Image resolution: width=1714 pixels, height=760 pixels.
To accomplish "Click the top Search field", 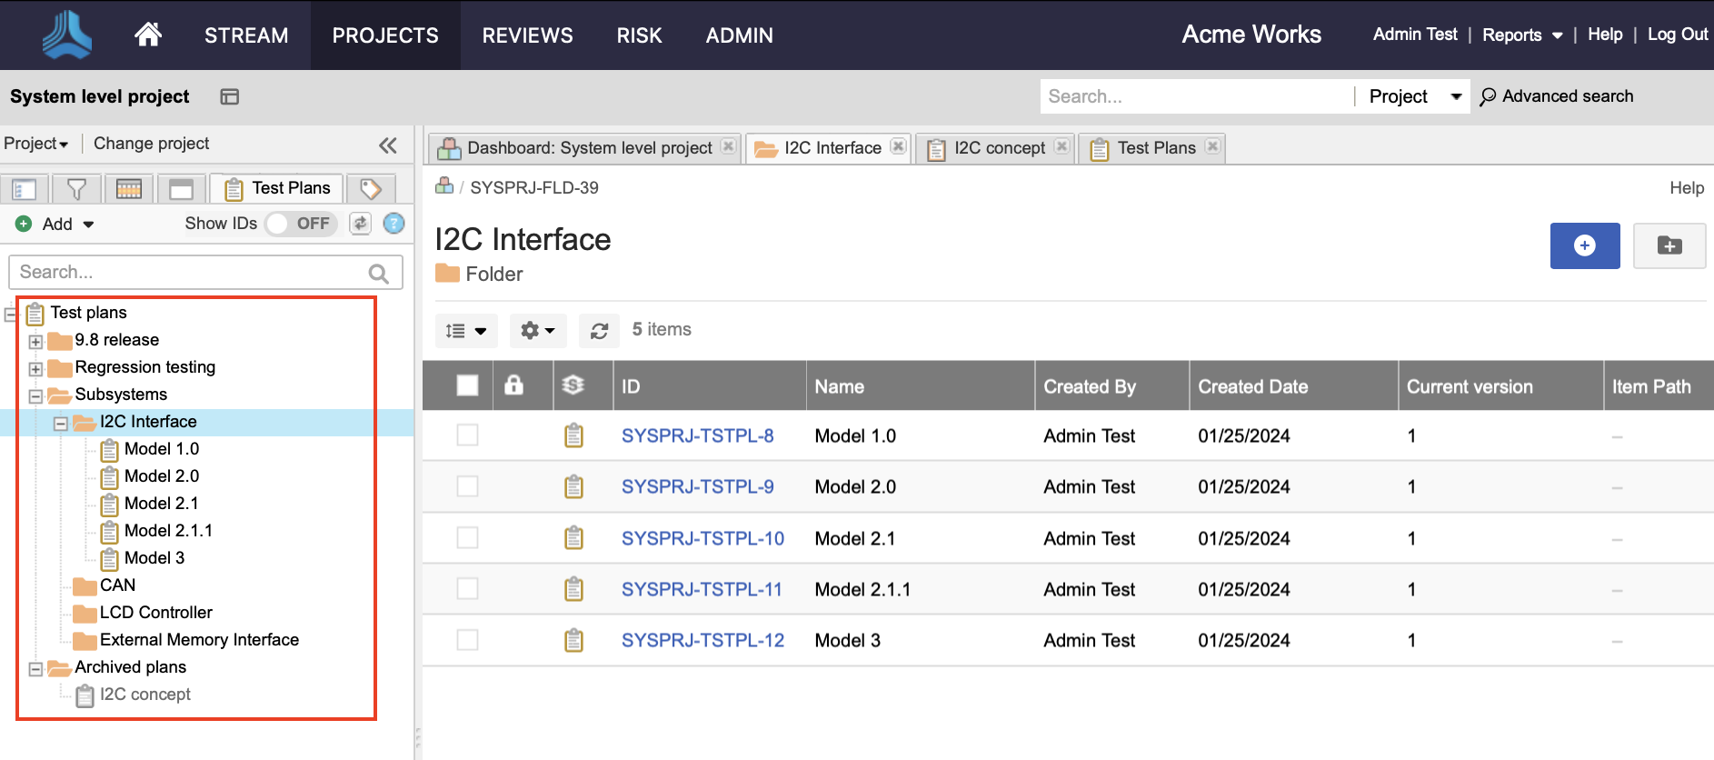I will tap(1196, 96).
